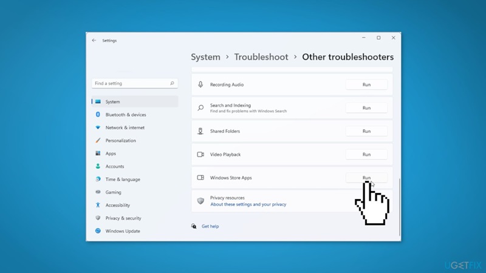486x273 pixels.
Task: Open Accessibility settings
Action: tap(117, 205)
